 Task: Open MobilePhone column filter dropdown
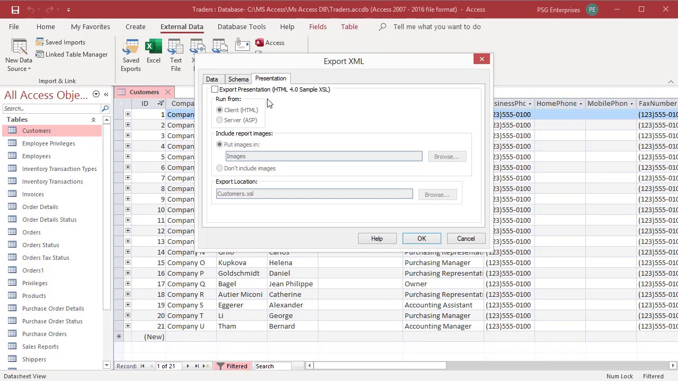[631, 104]
